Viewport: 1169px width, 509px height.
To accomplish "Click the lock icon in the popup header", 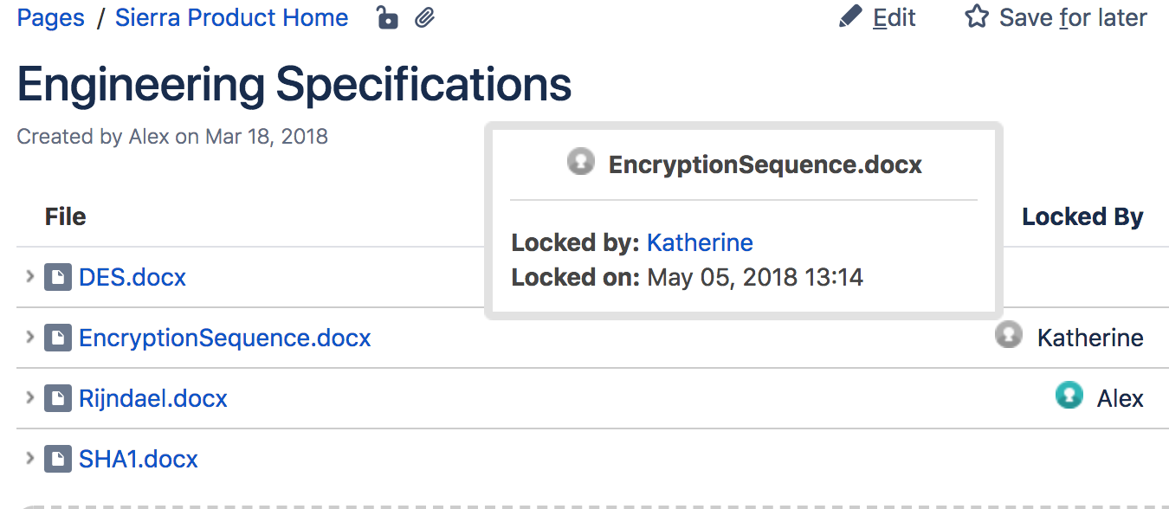I will pos(581,161).
